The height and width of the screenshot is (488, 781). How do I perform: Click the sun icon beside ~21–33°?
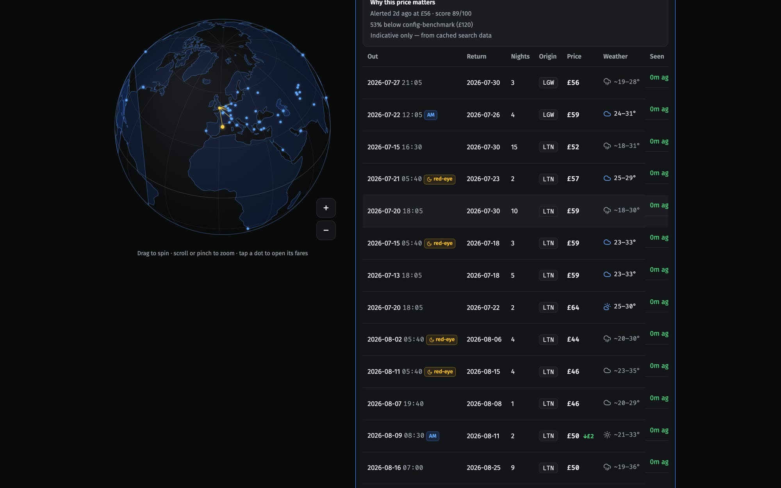[x=607, y=435]
